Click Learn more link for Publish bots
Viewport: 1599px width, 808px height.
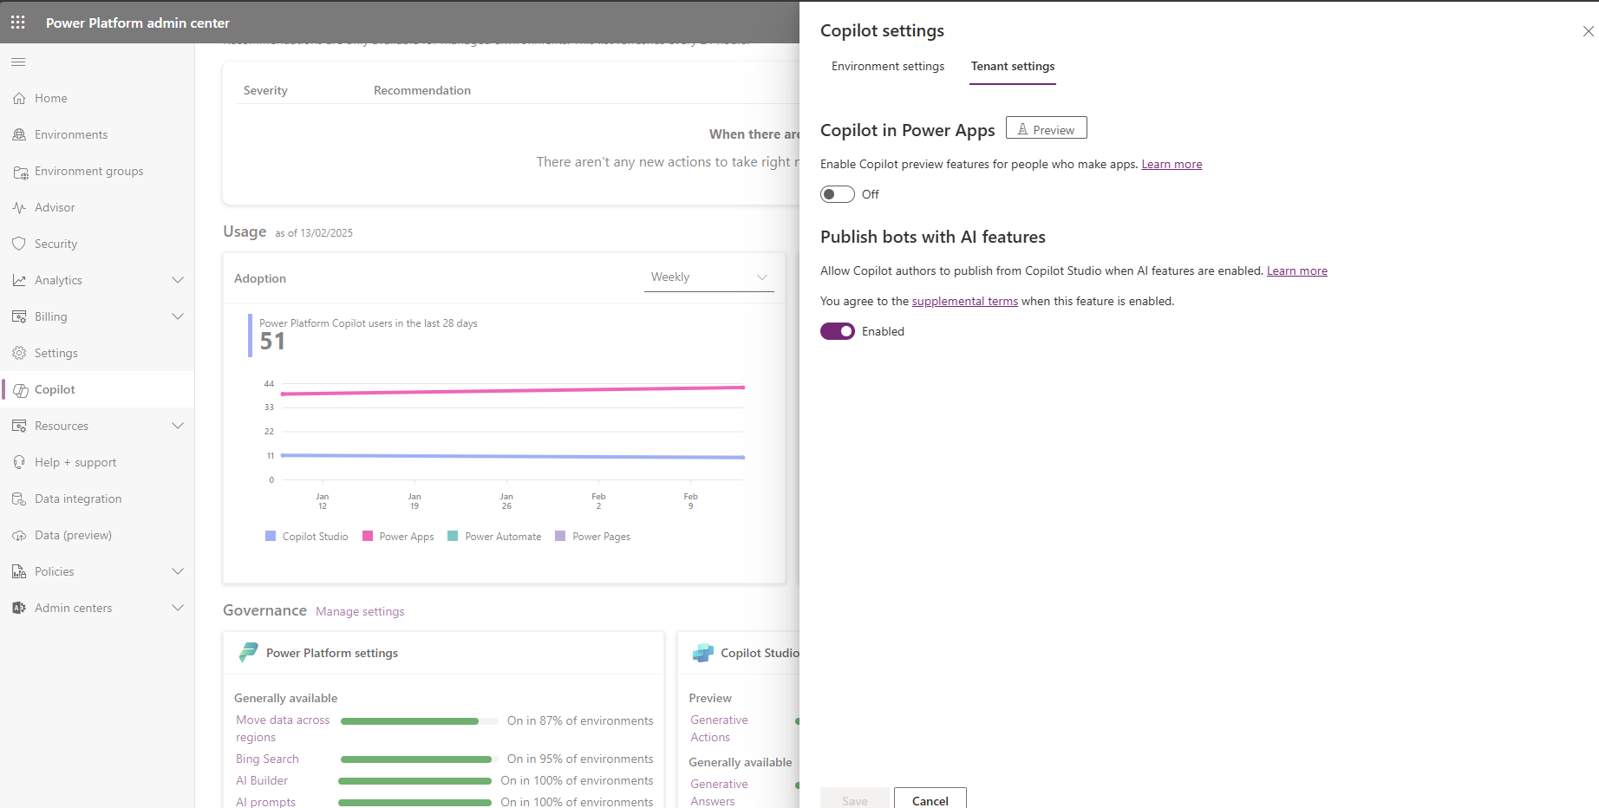1297,270
